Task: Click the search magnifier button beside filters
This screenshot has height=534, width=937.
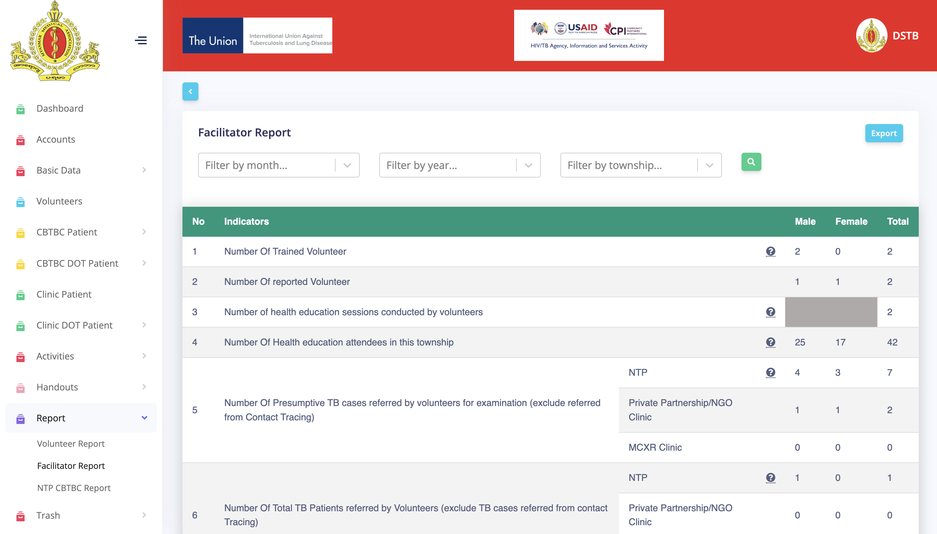Action: [751, 162]
